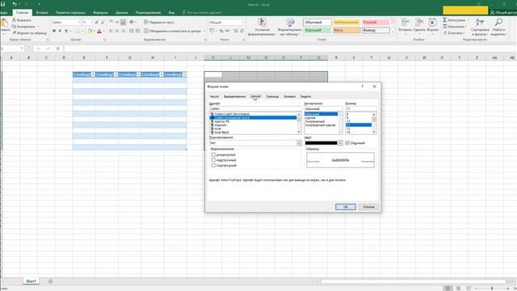Click the fill color bucket icon
The image size is (517, 291).
click(x=90, y=31)
